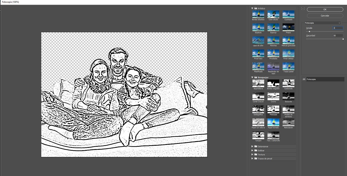Pick the Conté Crayon filter thumbnail
The height and width of the screenshot is (176, 347).
click(x=258, y=96)
